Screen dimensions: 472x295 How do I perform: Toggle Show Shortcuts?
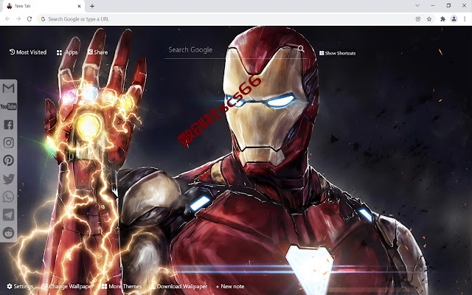pos(338,53)
